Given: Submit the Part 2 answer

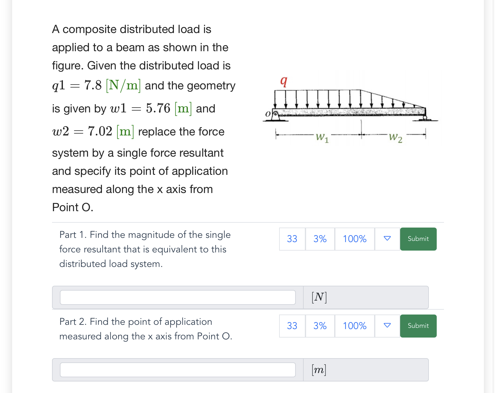Looking at the screenshot, I should (418, 326).
